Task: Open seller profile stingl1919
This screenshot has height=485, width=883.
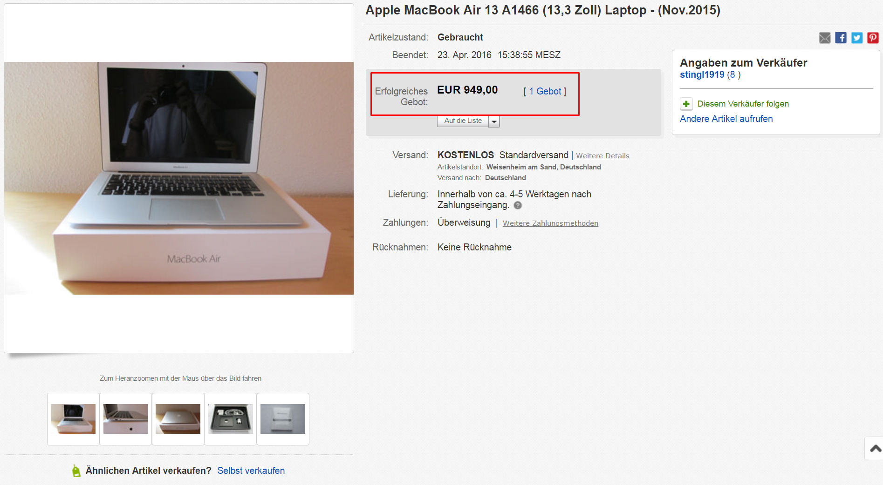Action: click(702, 74)
